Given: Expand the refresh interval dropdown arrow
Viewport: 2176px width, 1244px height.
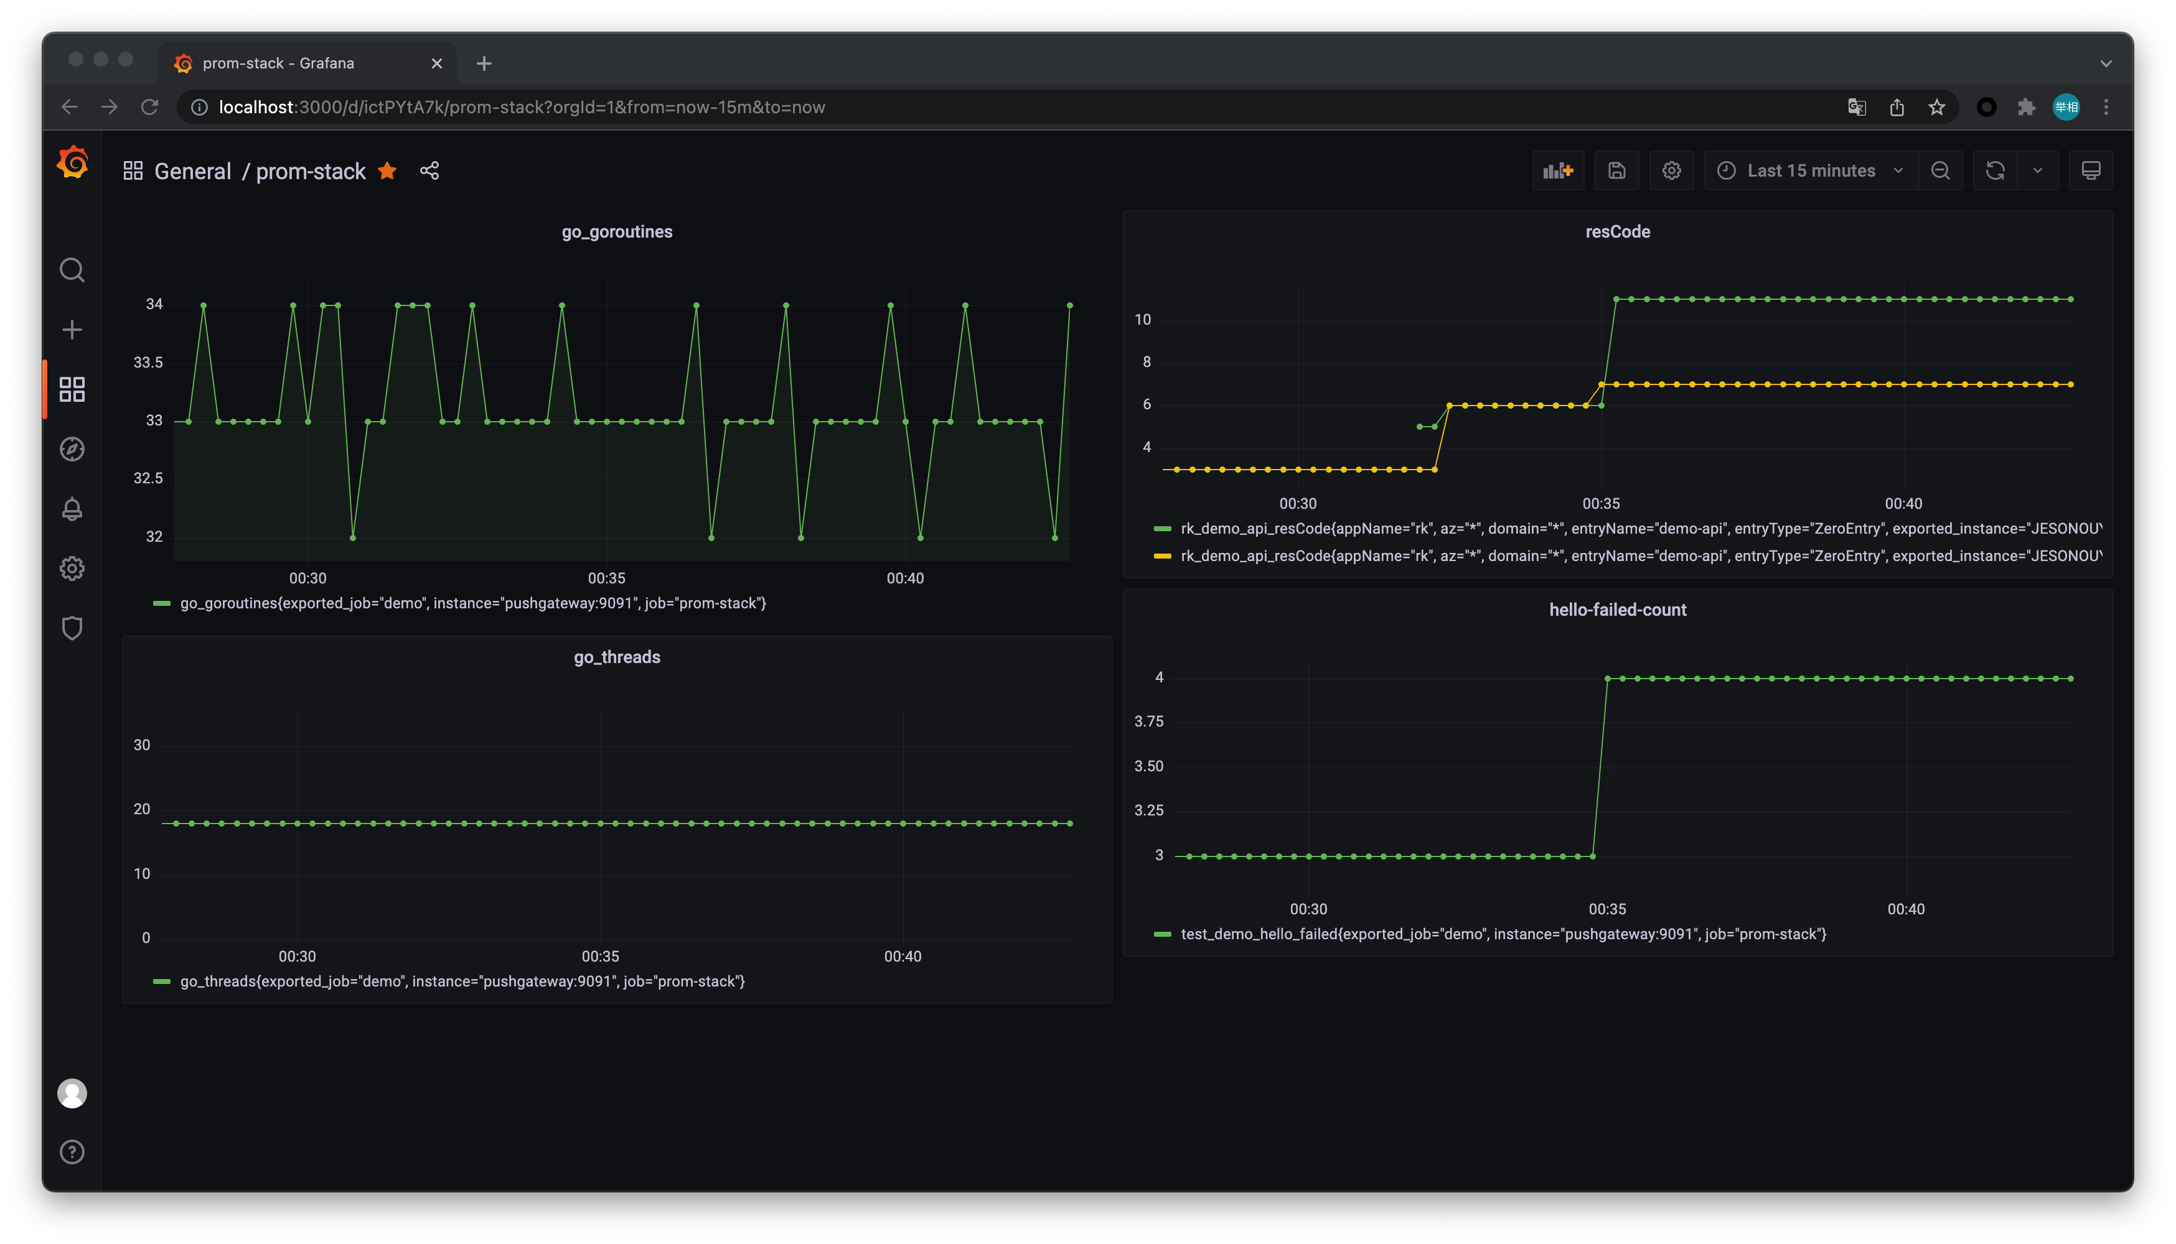Looking at the screenshot, I should [x=2037, y=171].
